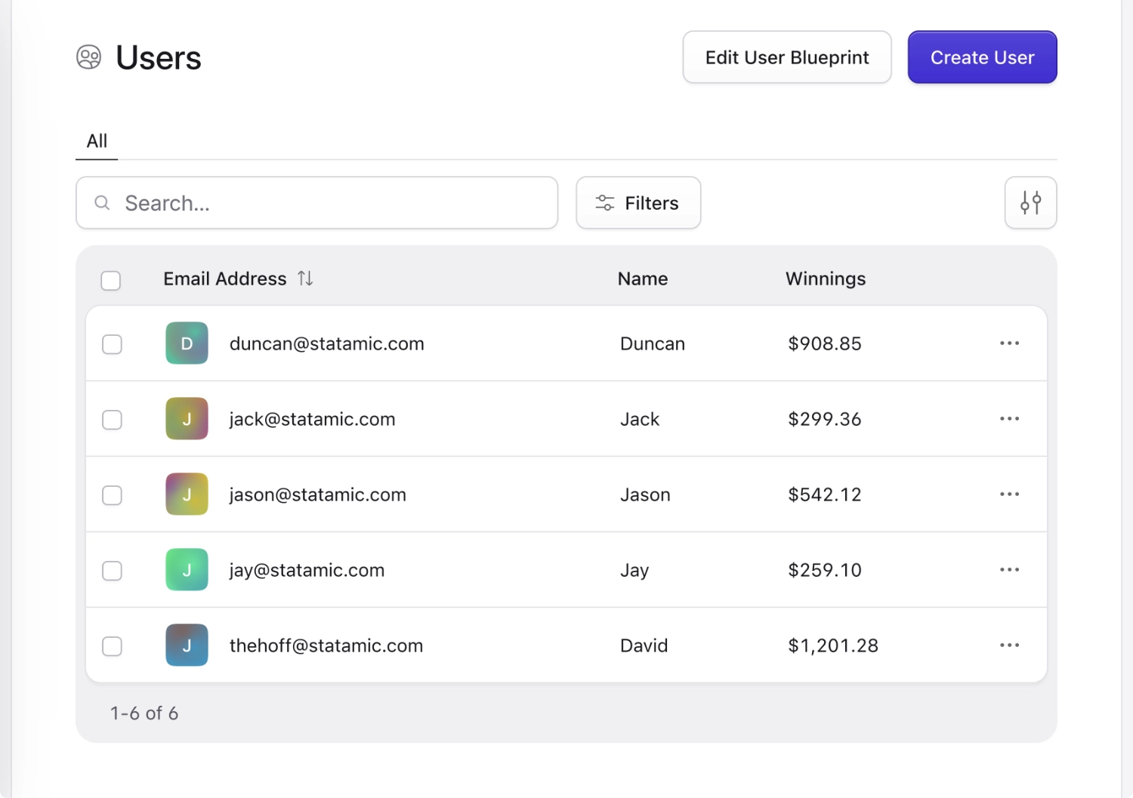Click the Create User button
This screenshot has height=798, width=1133.
click(x=982, y=57)
